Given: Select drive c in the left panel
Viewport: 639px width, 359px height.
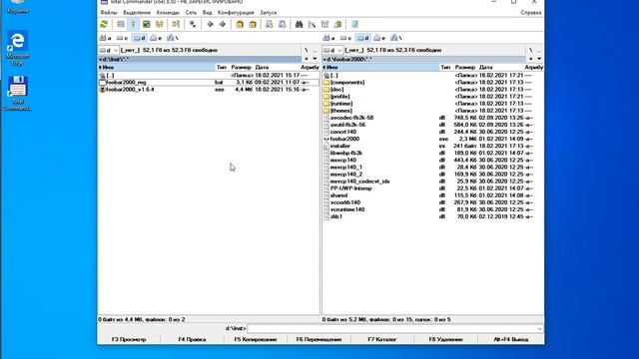Looking at the screenshot, I should 122,38.
